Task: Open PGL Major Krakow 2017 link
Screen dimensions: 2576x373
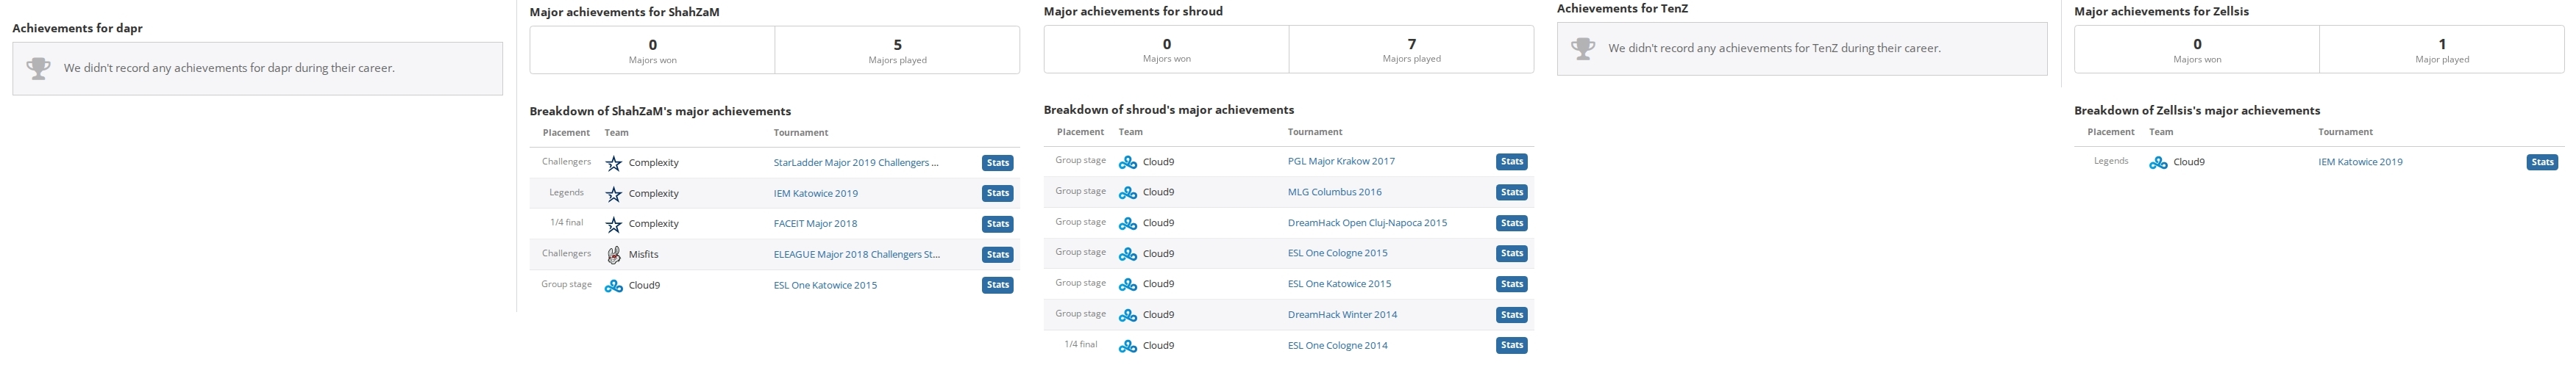Action: pos(1341,161)
